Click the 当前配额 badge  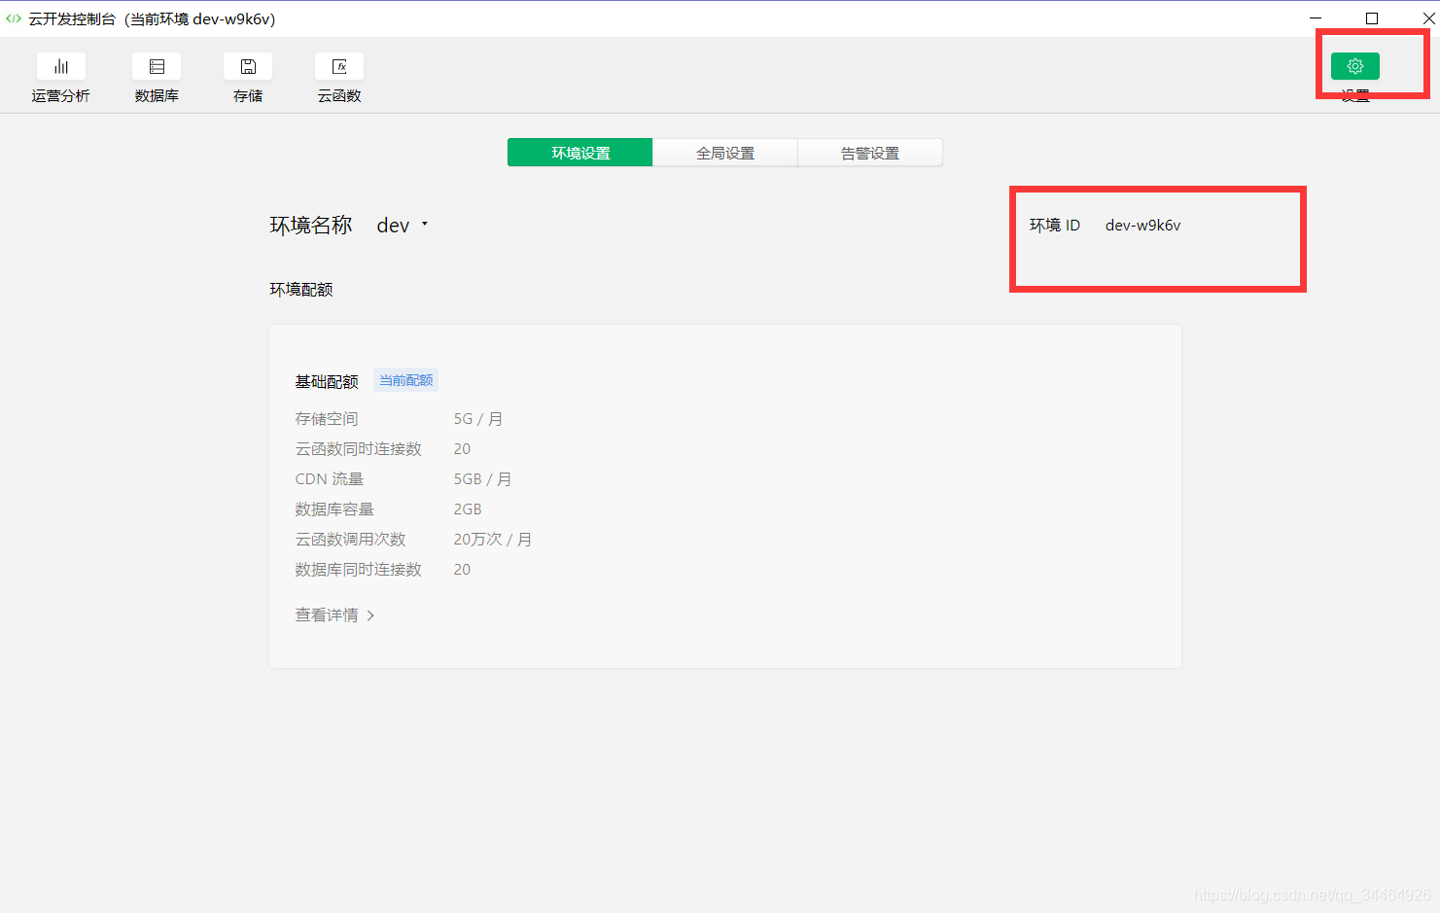pos(405,380)
